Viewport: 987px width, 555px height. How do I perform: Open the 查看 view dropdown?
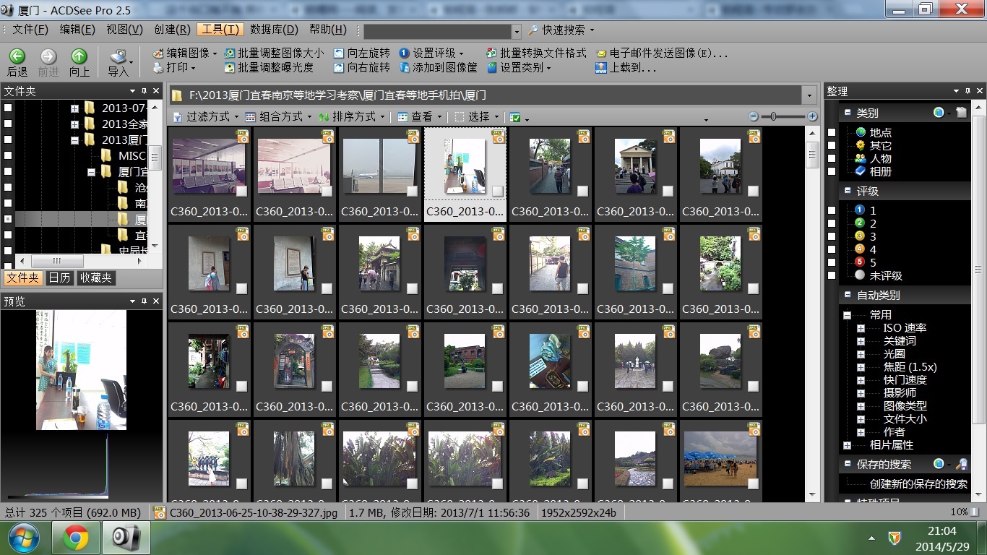[x=420, y=116]
